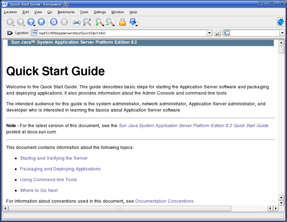Go up one directory level
Image resolution: width=287 pixels, height=222 pixels.
tap(31, 22)
